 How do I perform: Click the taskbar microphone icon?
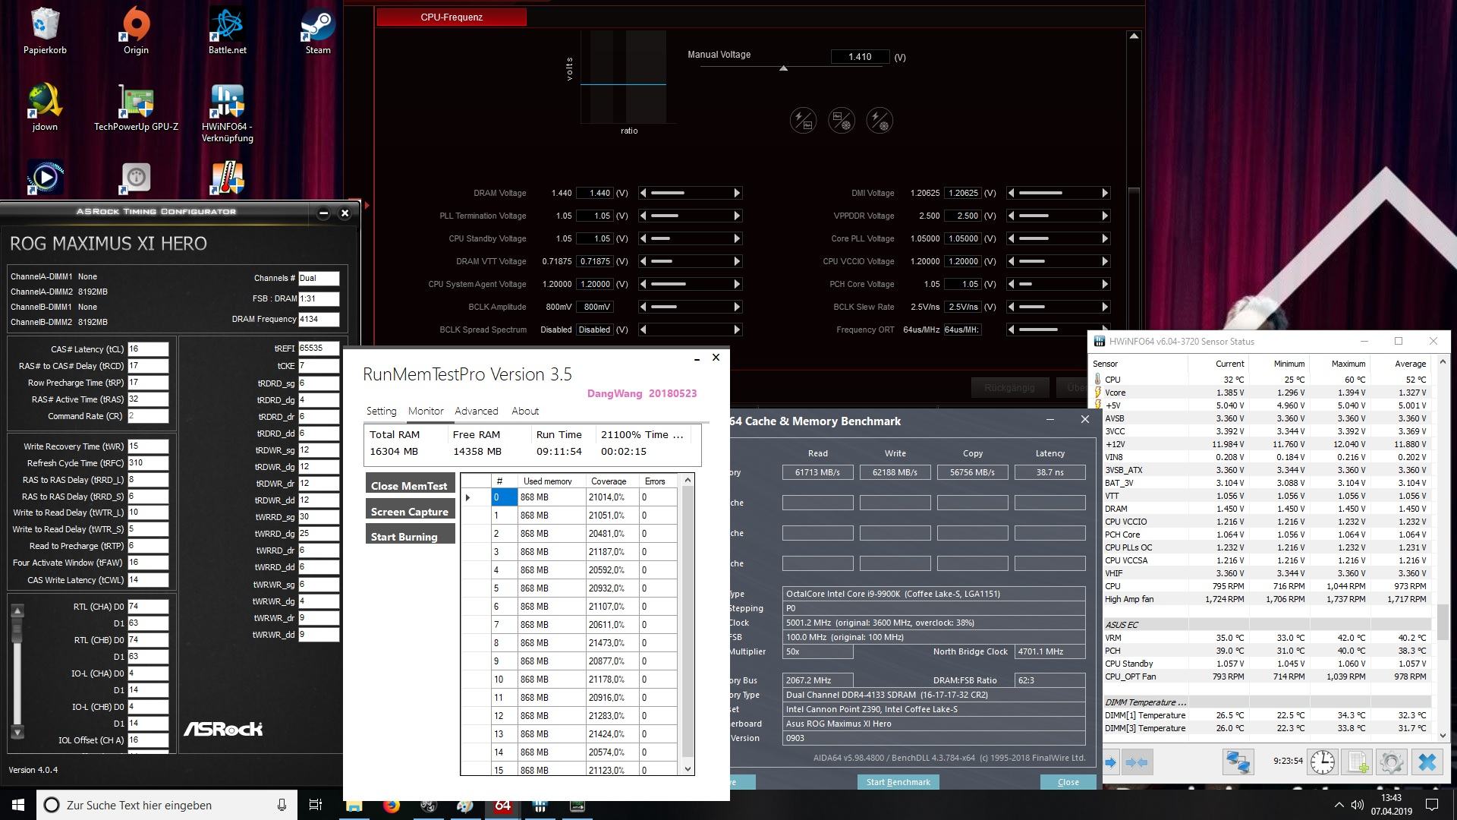click(x=282, y=805)
